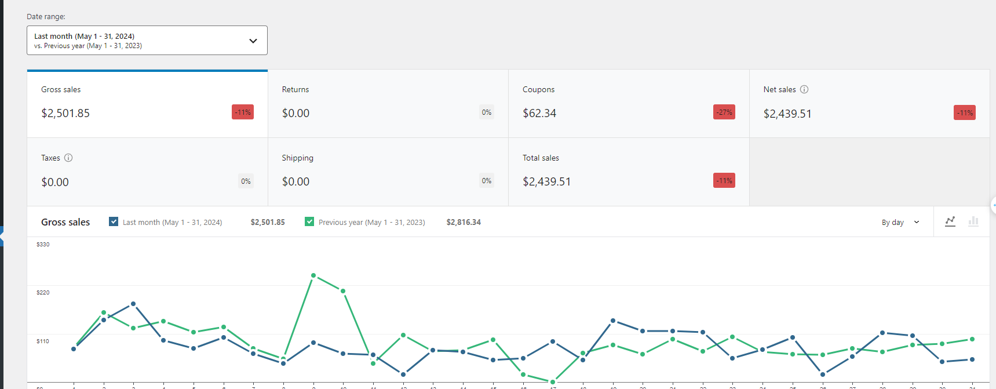Click the chevron arrow in the date range picker
Screen dimensions: 996x389
coord(253,41)
